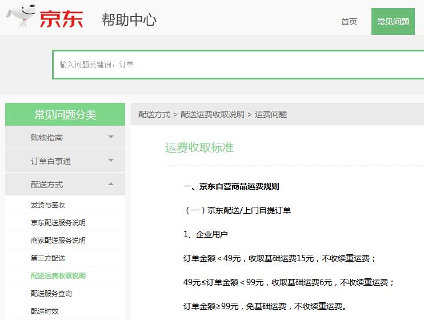
Task: Click the line （一）京东配送/上门自提订单
Action: (237, 210)
